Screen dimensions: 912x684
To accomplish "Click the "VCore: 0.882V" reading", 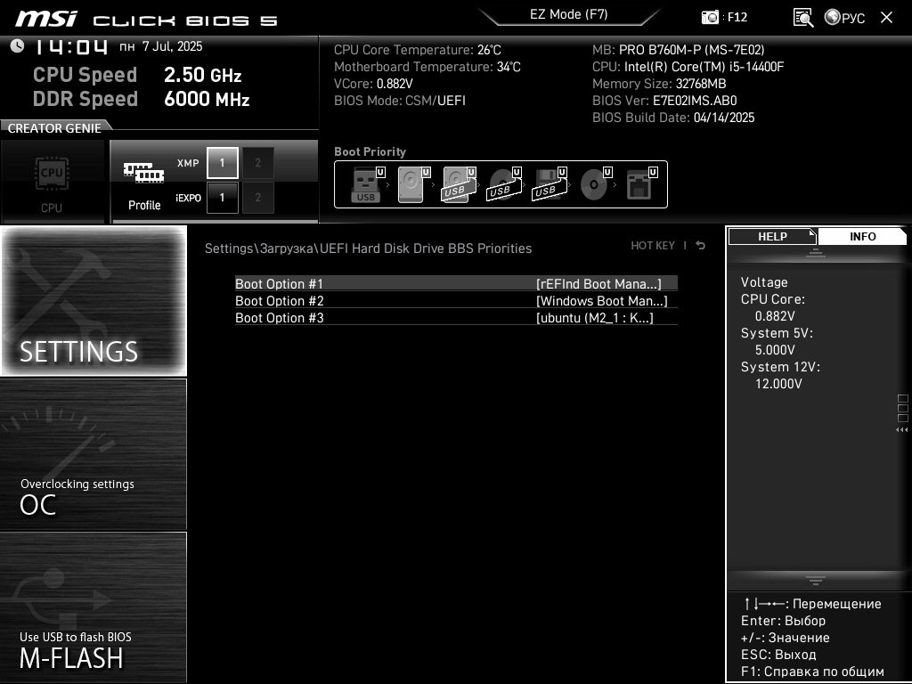I will tap(373, 84).
